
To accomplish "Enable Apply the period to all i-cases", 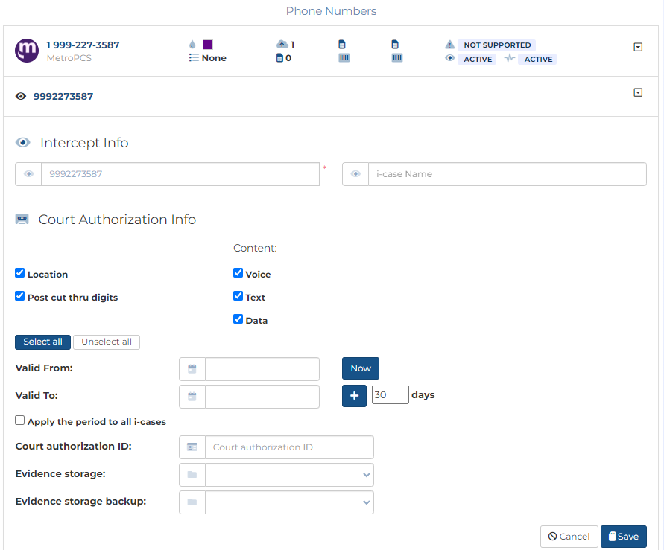I will tap(20, 421).
